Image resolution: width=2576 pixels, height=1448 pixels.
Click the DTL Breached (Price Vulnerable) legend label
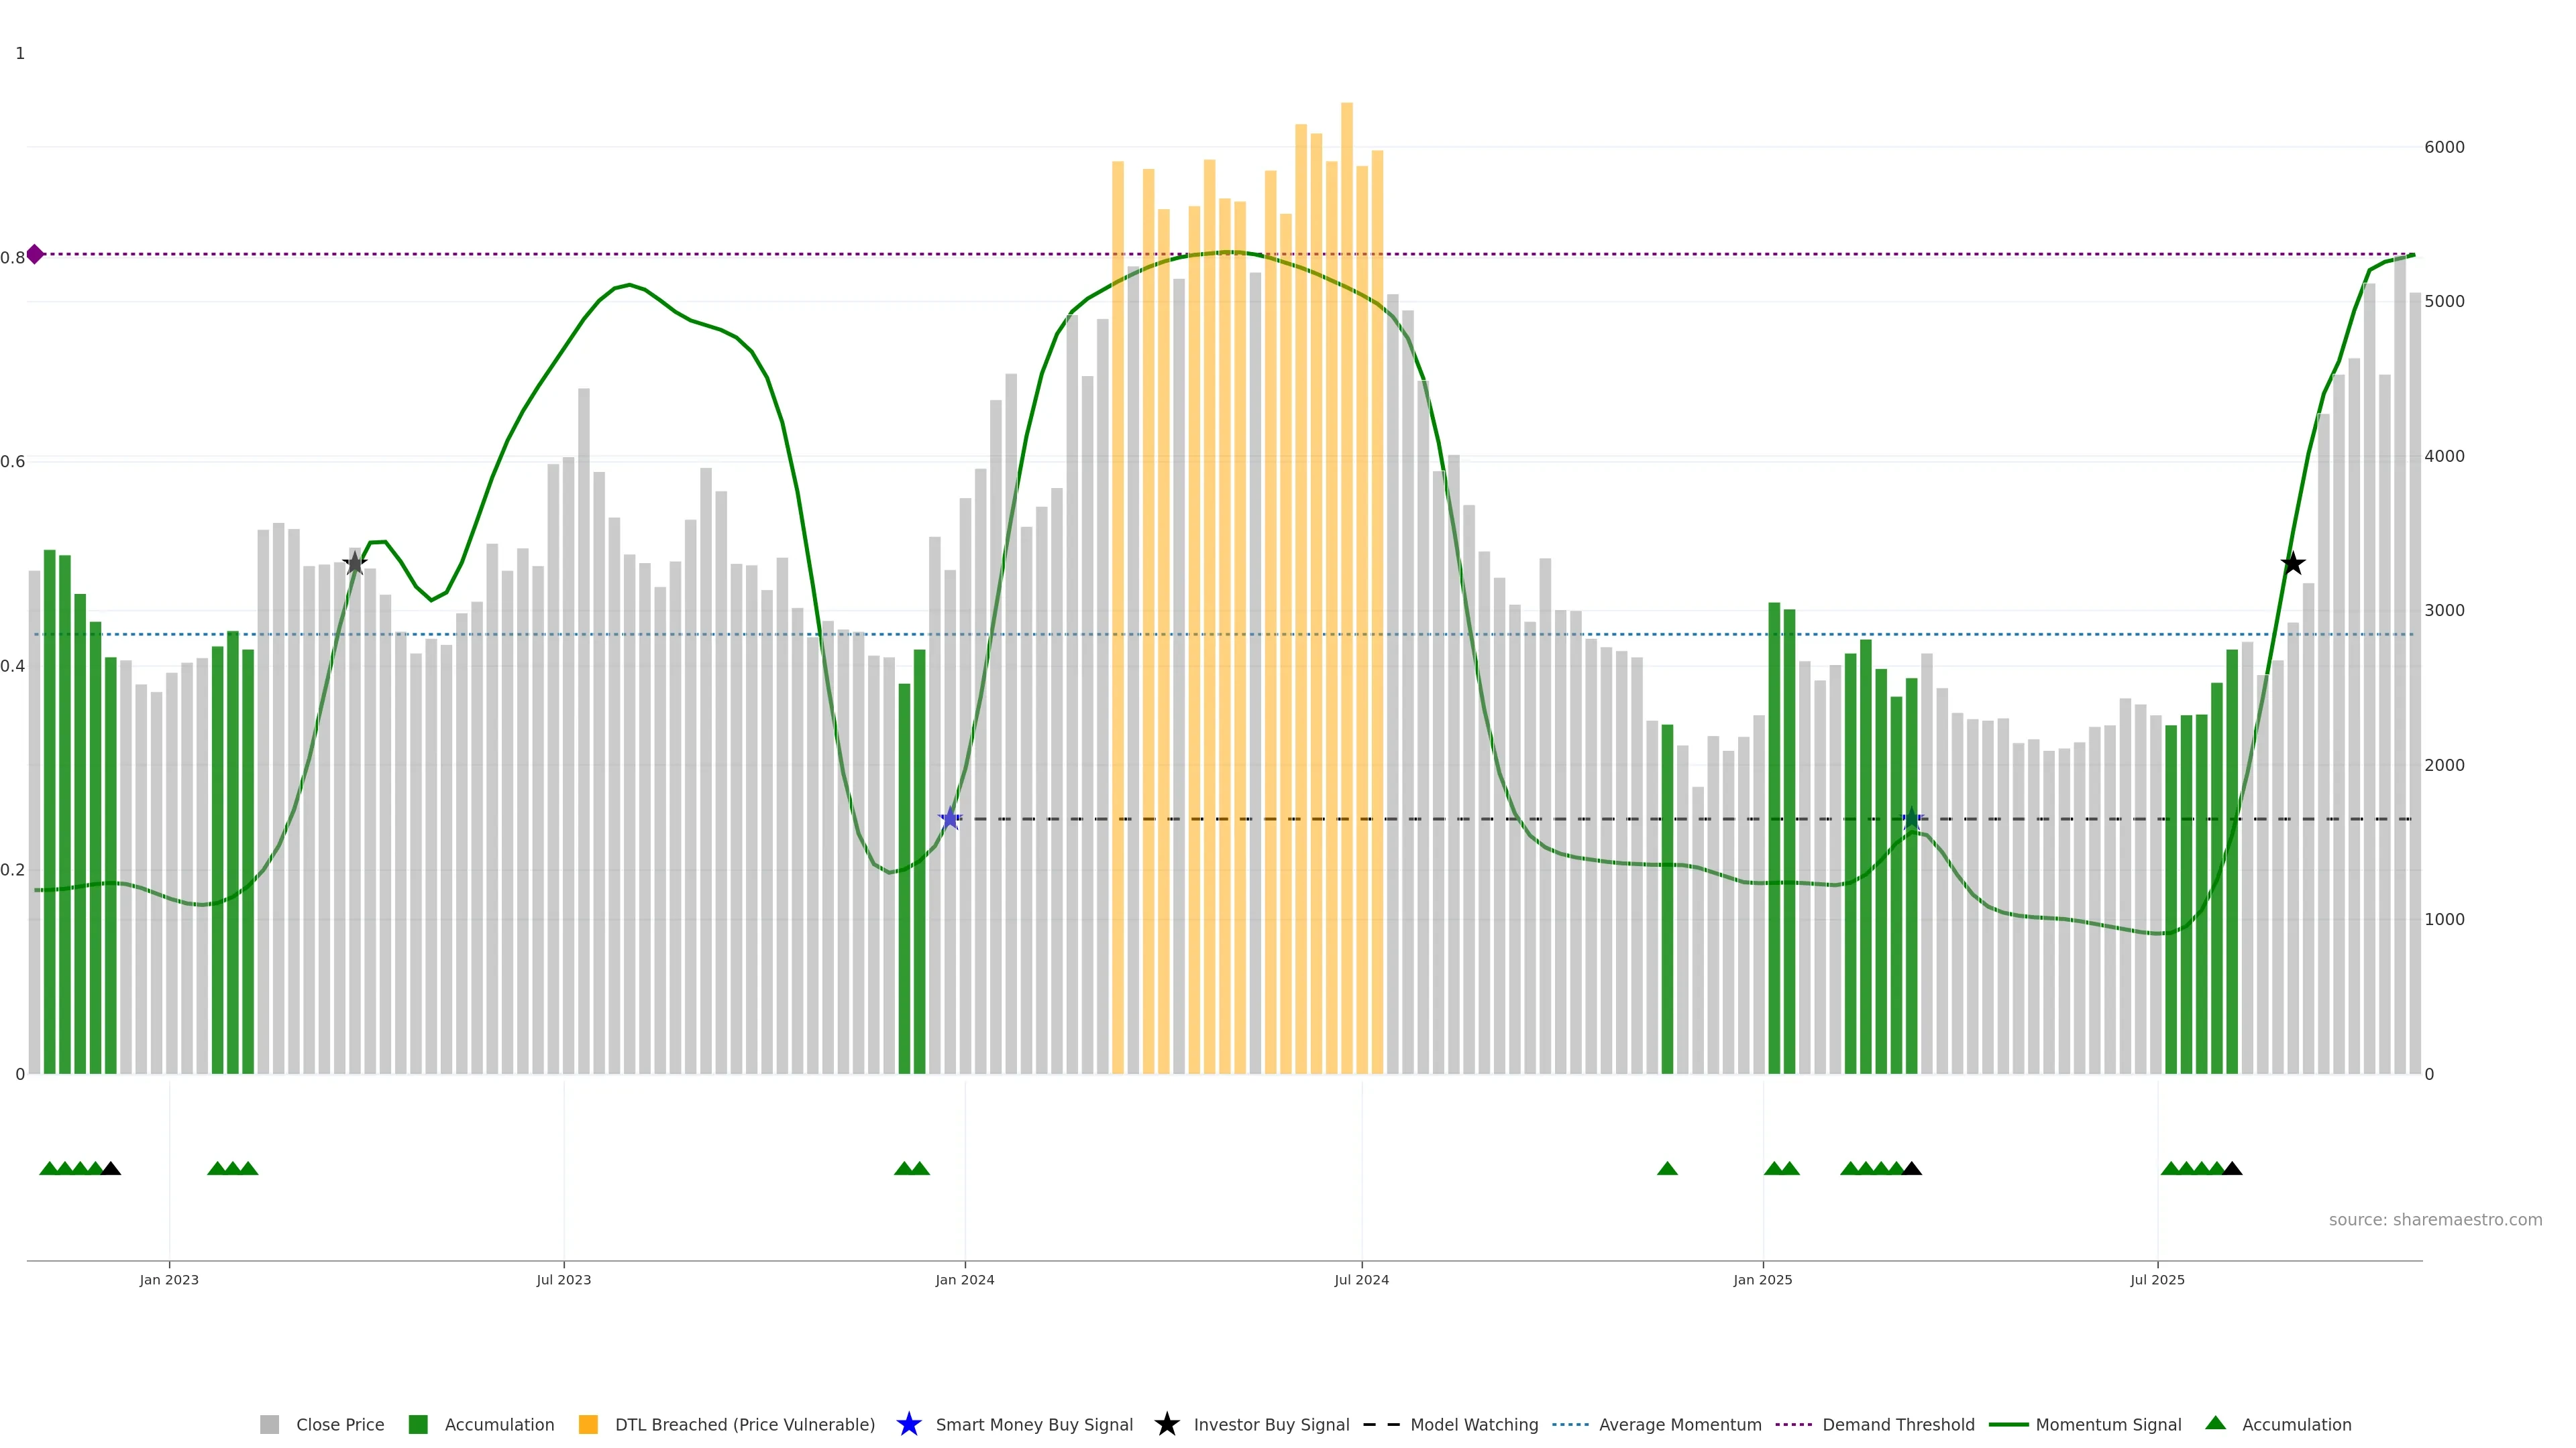[744, 1424]
